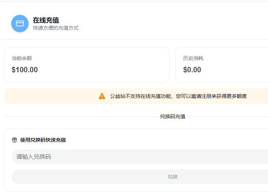The image size is (268, 193).
Task: Select the 历史消耗 label
Action: [x=193, y=58]
